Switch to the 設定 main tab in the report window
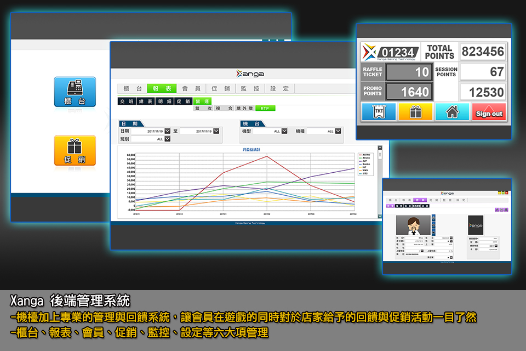The height and width of the screenshot is (351, 526). pyautogui.click(x=279, y=88)
